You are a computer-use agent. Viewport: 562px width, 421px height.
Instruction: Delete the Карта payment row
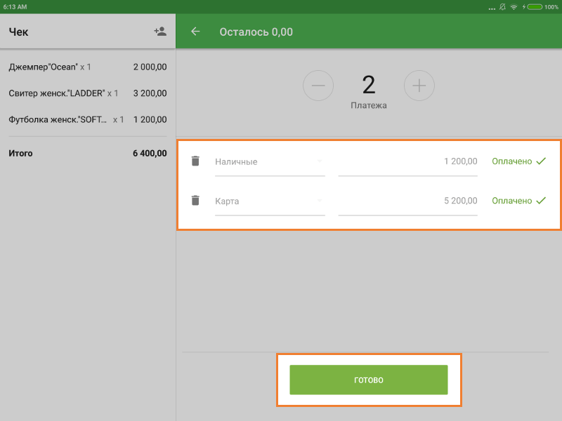point(196,201)
